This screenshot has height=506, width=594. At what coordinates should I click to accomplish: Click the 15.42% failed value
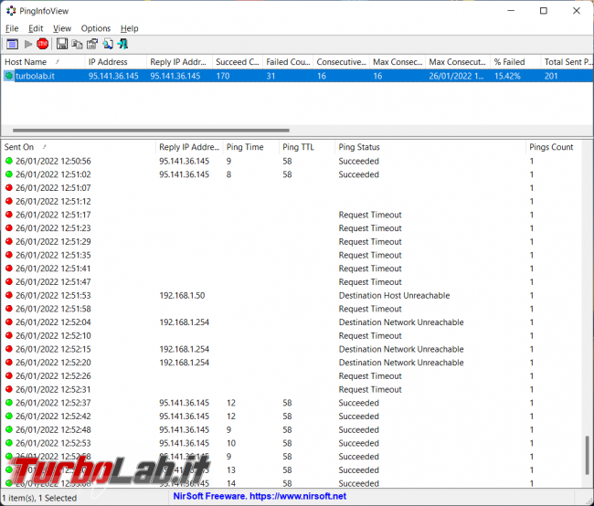tap(507, 76)
